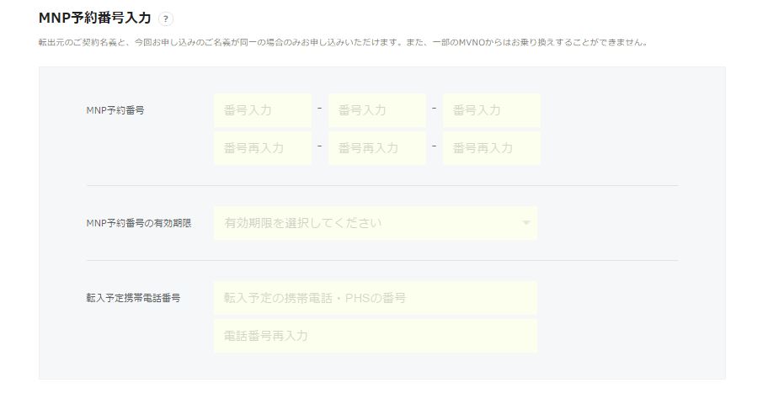Click divider line above MNP予約番号の有効期限 row
Image resolution: width=768 pixels, height=404 pixels.
point(382,186)
